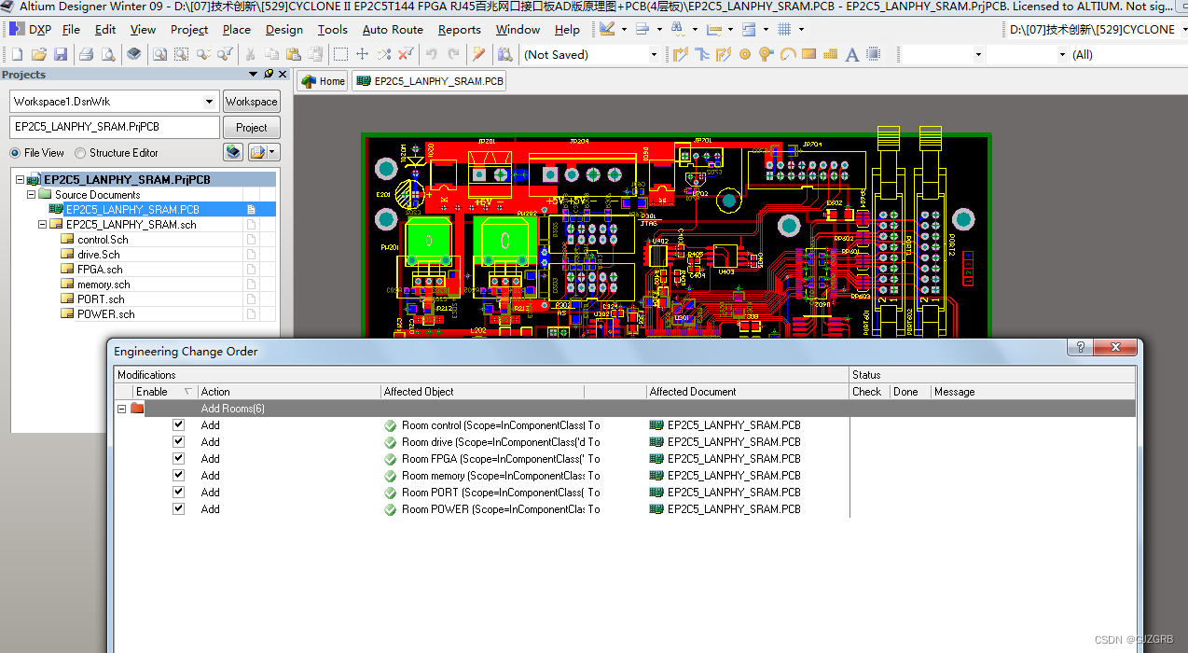The image size is (1188, 653).
Task: Enable the first Add Room modification checkbox
Action: (x=178, y=425)
